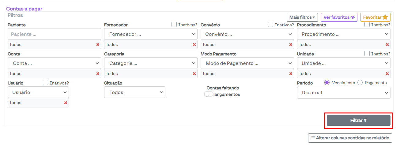Select the Pagamento radio option
396x146 pixels.
coord(360,83)
